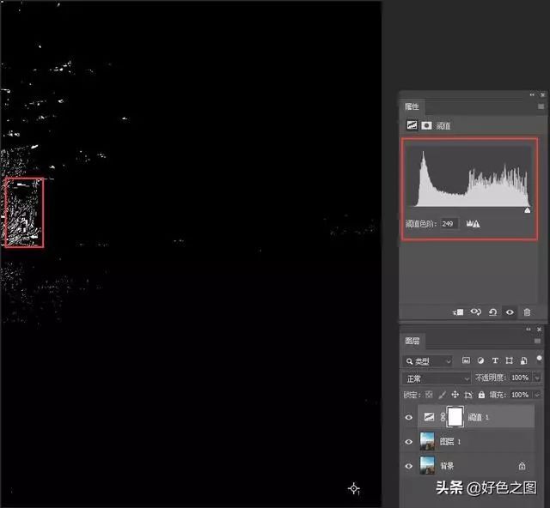Select the 图层 panel tab
This screenshot has width=550, height=508.
(x=412, y=341)
